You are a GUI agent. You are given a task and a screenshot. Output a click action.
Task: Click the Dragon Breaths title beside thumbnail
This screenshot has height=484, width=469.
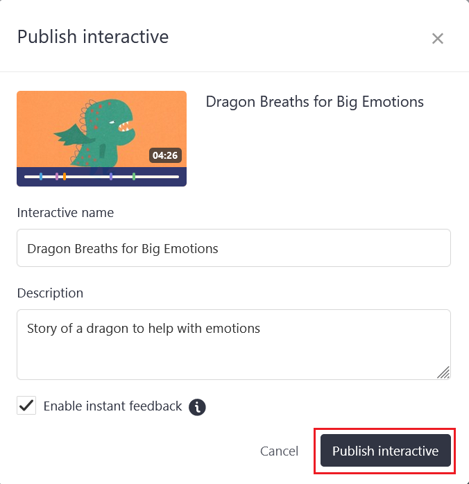(x=314, y=102)
